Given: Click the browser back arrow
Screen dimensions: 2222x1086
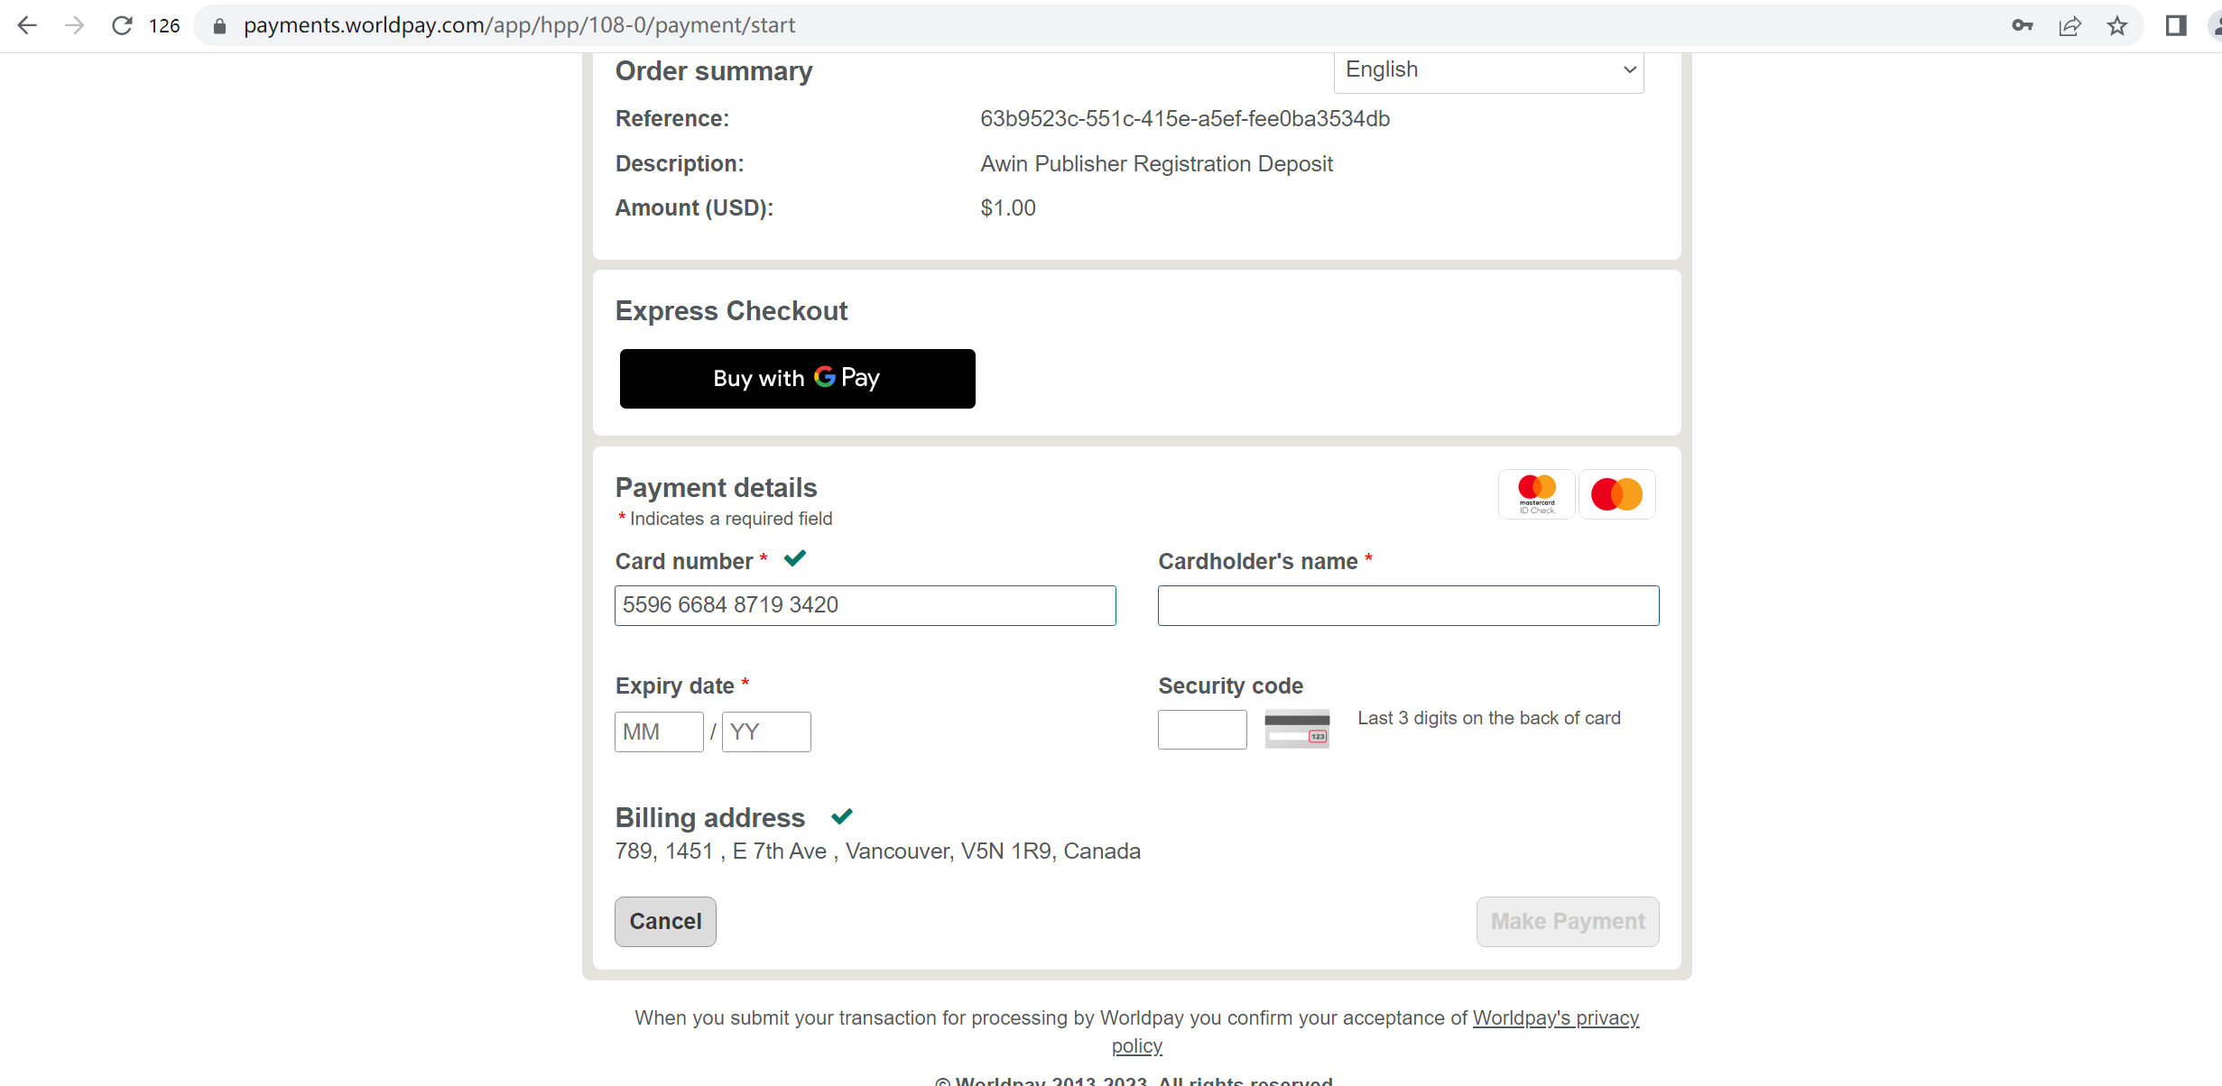Looking at the screenshot, I should [x=27, y=25].
